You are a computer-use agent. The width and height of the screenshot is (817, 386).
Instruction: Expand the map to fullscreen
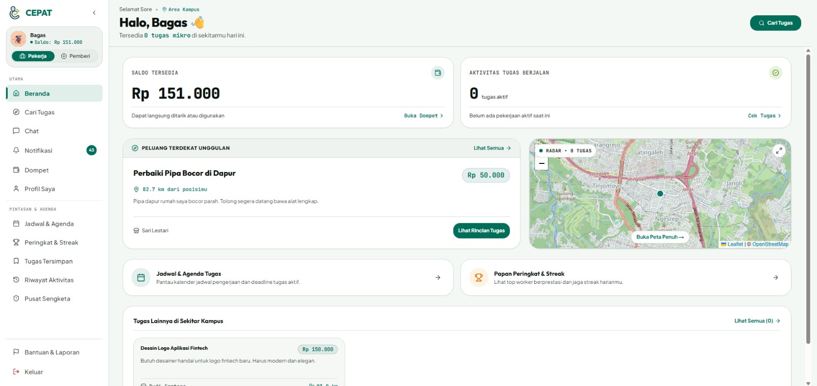point(779,151)
